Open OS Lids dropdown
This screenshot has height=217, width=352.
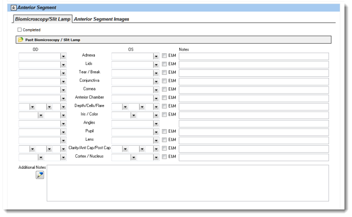click(156, 65)
